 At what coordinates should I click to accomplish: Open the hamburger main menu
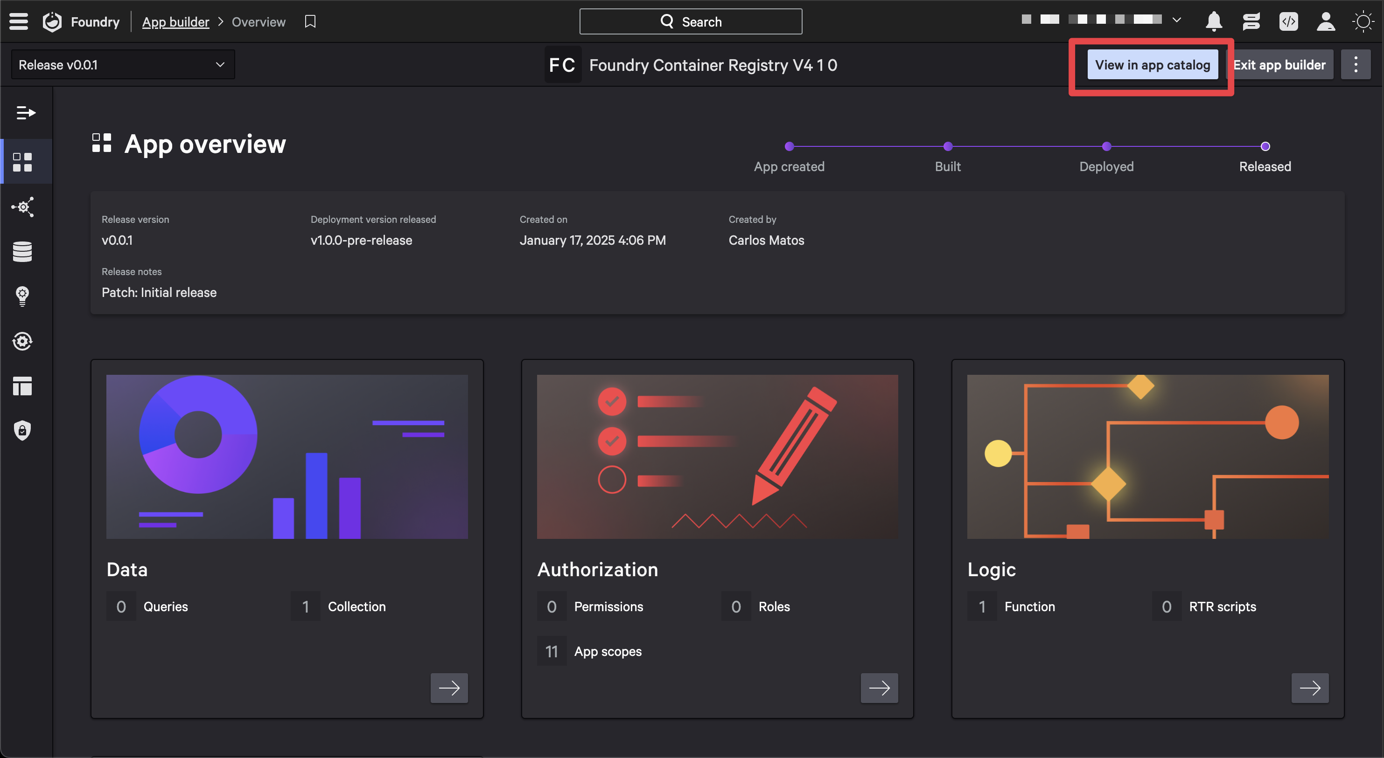(18, 21)
